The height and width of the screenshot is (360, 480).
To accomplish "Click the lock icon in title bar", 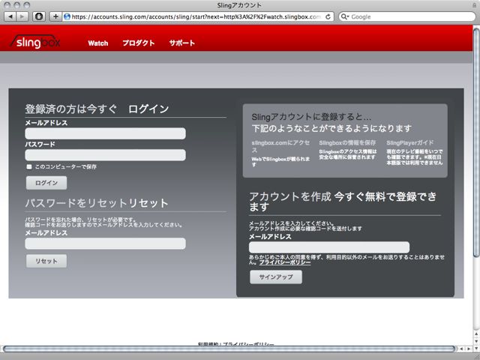I will [x=474, y=5].
